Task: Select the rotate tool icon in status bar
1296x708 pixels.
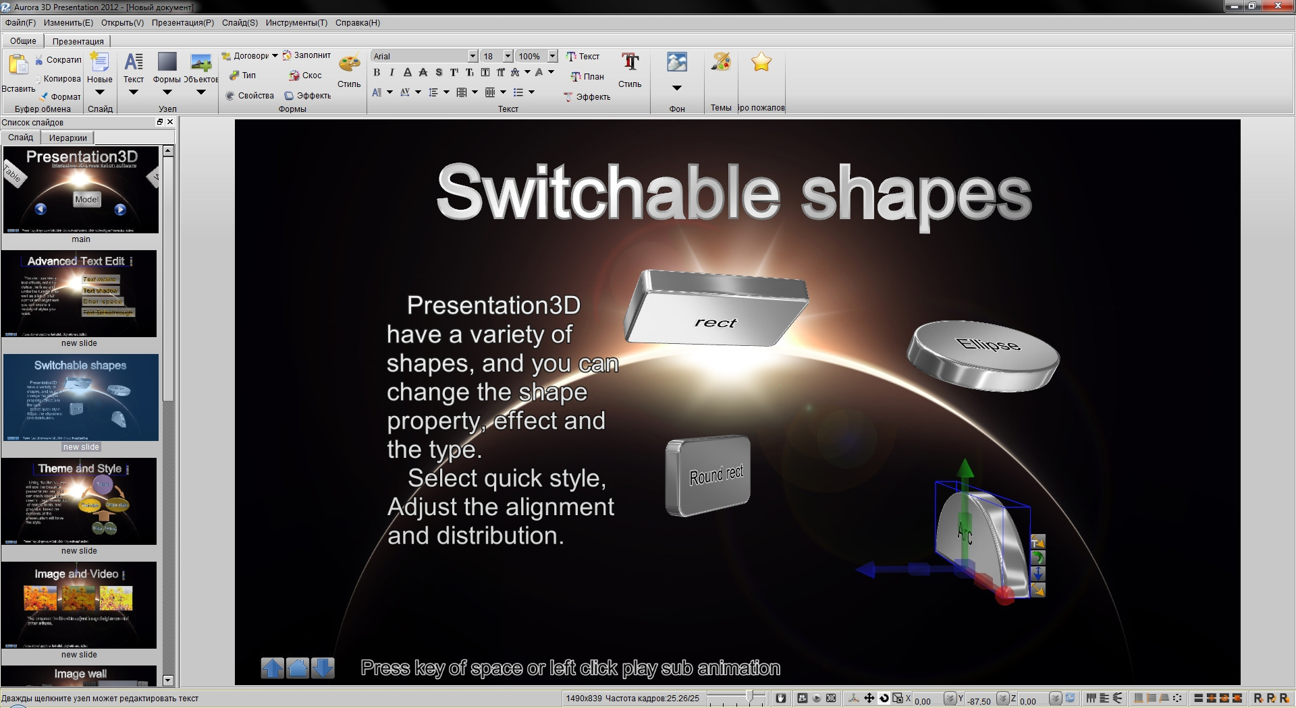Action: pos(884,699)
